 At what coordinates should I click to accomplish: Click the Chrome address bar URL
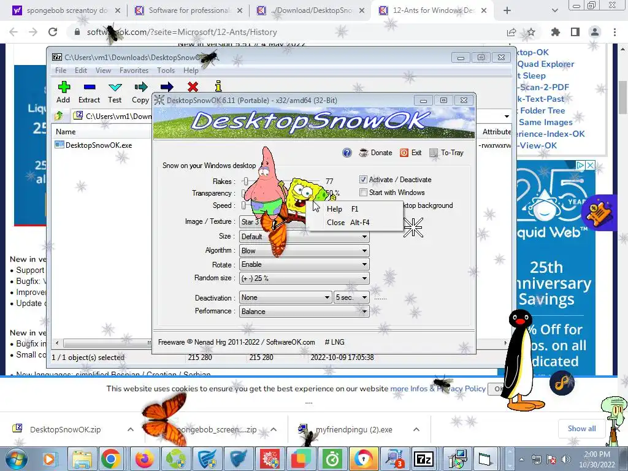pos(182,32)
